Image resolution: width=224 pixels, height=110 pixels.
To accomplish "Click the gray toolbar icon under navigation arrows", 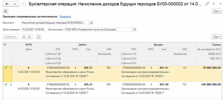I will click(6, 11).
